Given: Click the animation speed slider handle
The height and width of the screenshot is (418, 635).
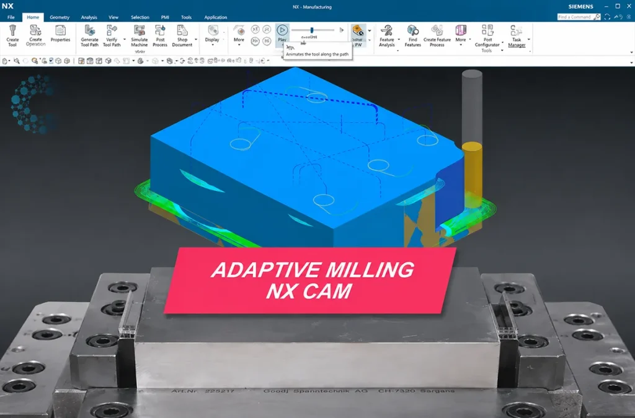Looking at the screenshot, I should pos(311,30).
